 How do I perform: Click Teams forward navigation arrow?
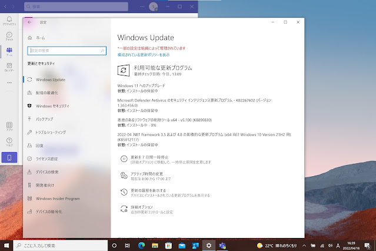coord(13,6)
